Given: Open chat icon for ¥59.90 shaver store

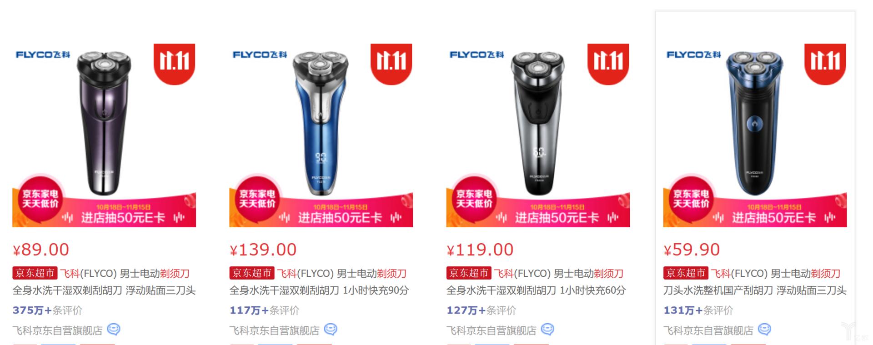Looking at the screenshot, I should click(x=764, y=330).
